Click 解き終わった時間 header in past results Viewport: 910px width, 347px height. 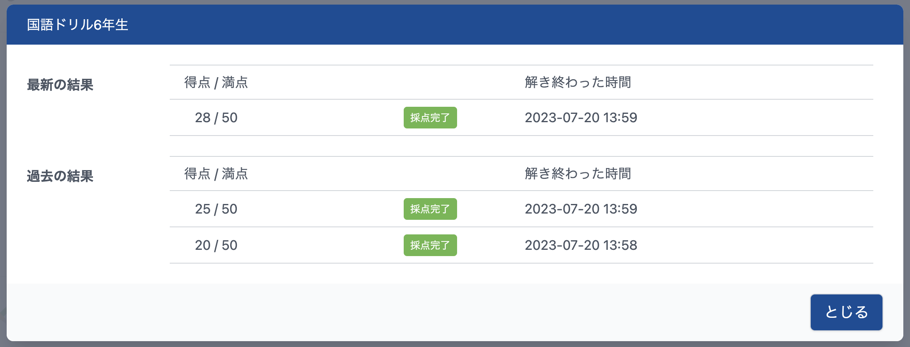(578, 174)
